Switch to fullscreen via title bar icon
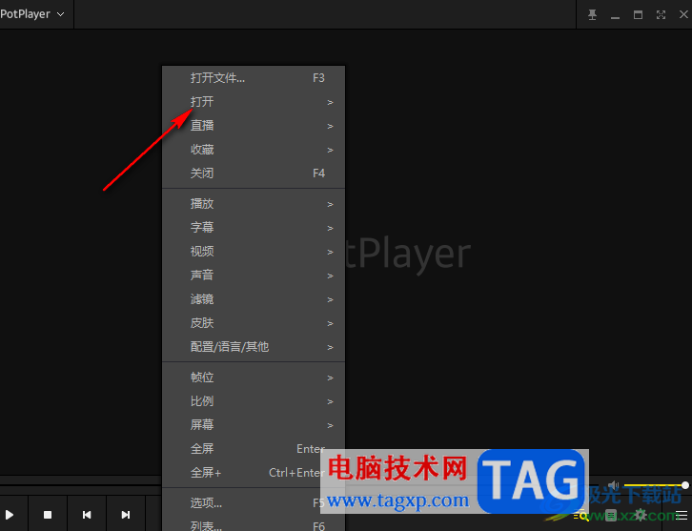 click(661, 14)
